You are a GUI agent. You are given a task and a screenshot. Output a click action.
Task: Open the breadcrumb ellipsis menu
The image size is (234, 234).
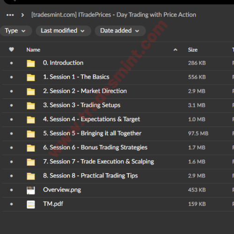tap(10, 15)
